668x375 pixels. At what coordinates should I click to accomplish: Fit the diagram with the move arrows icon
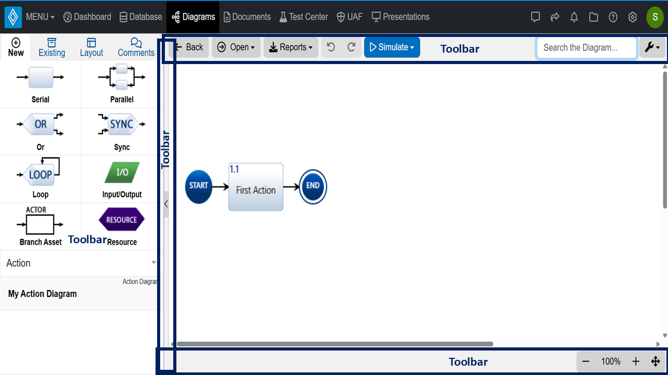tap(655, 361)
